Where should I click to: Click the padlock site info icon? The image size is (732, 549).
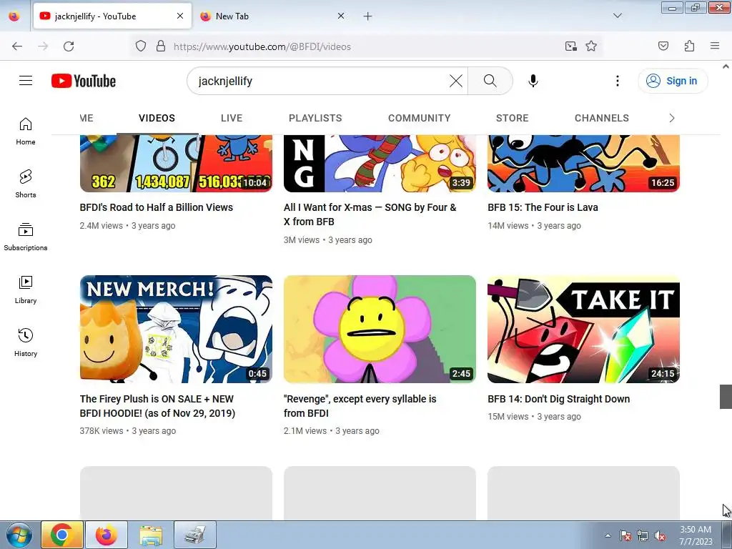tap(161, 46)
